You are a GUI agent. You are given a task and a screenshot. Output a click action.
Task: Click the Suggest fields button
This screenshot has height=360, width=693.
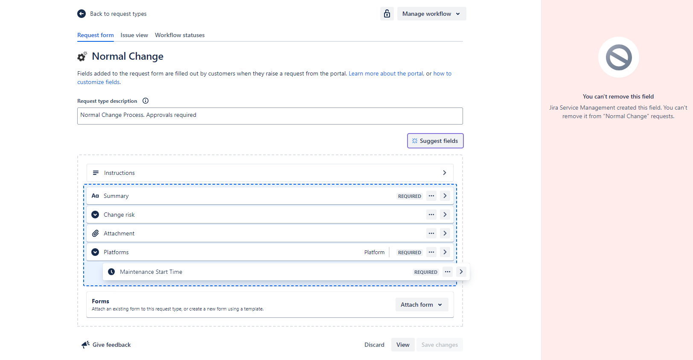point(435,141)
